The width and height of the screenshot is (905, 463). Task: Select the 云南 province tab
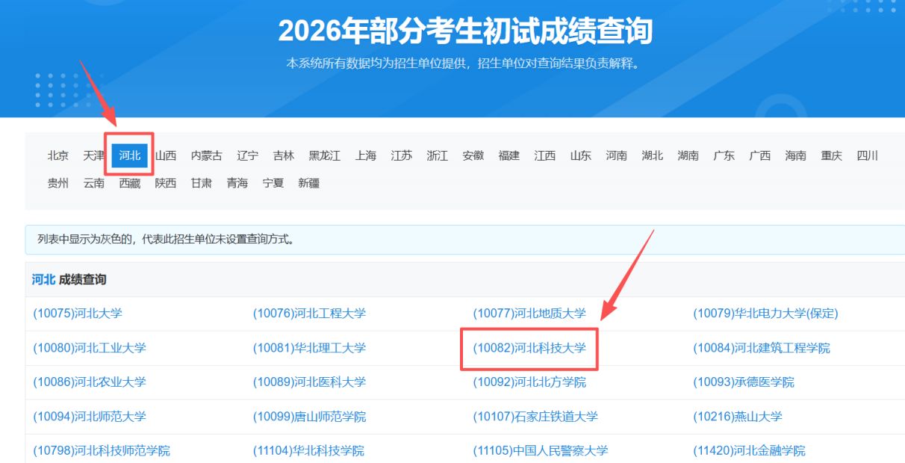[x=94, y=183]
